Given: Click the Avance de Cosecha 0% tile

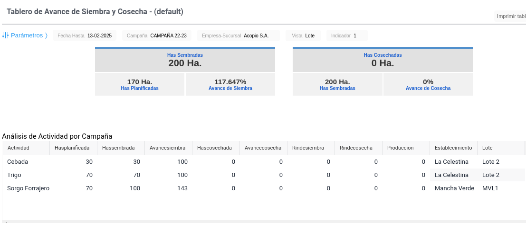Looking at the screenshot, I should [428, 84].
